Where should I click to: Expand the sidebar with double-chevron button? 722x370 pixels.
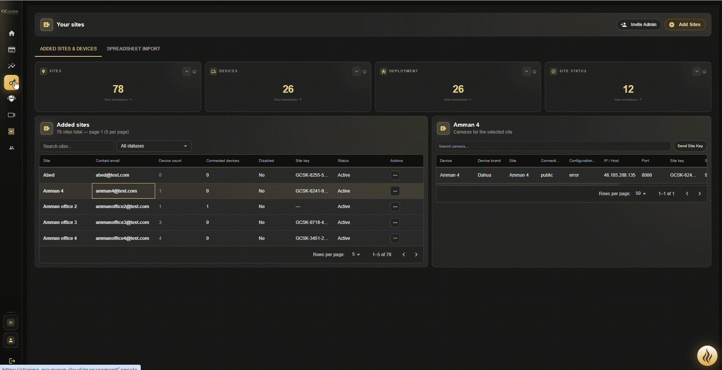pyautogui.click(x=11, y=323)
